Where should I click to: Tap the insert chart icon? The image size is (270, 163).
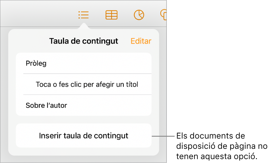(139, 15)
